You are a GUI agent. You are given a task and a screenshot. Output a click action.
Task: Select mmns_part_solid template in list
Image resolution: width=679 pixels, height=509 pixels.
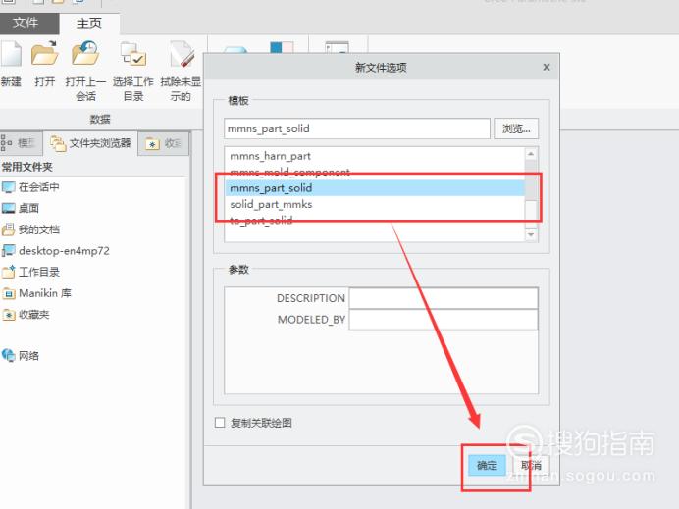point(375,188)
